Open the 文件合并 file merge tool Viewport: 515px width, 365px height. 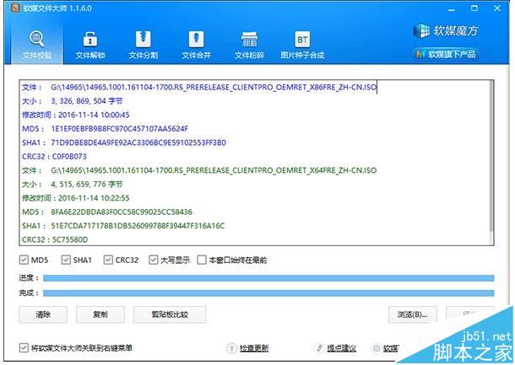tap(196, 45)
